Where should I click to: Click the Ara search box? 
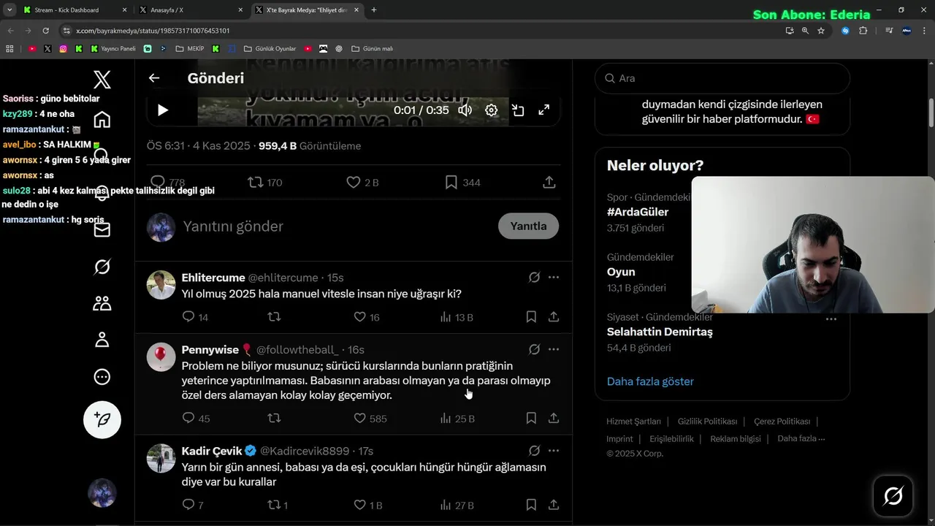[722, 78]
